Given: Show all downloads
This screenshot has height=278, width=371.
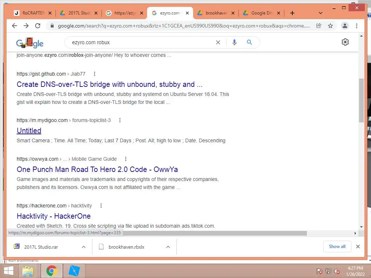Looking at the screenshot, I should coord(337,247).
